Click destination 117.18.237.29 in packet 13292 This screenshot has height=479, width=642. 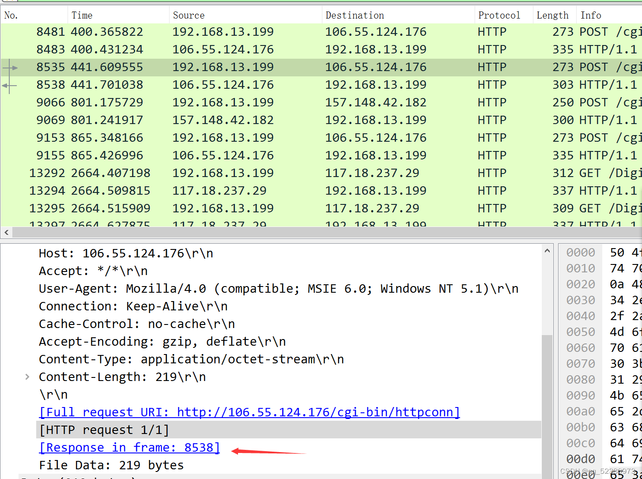[x=372, y=173]
